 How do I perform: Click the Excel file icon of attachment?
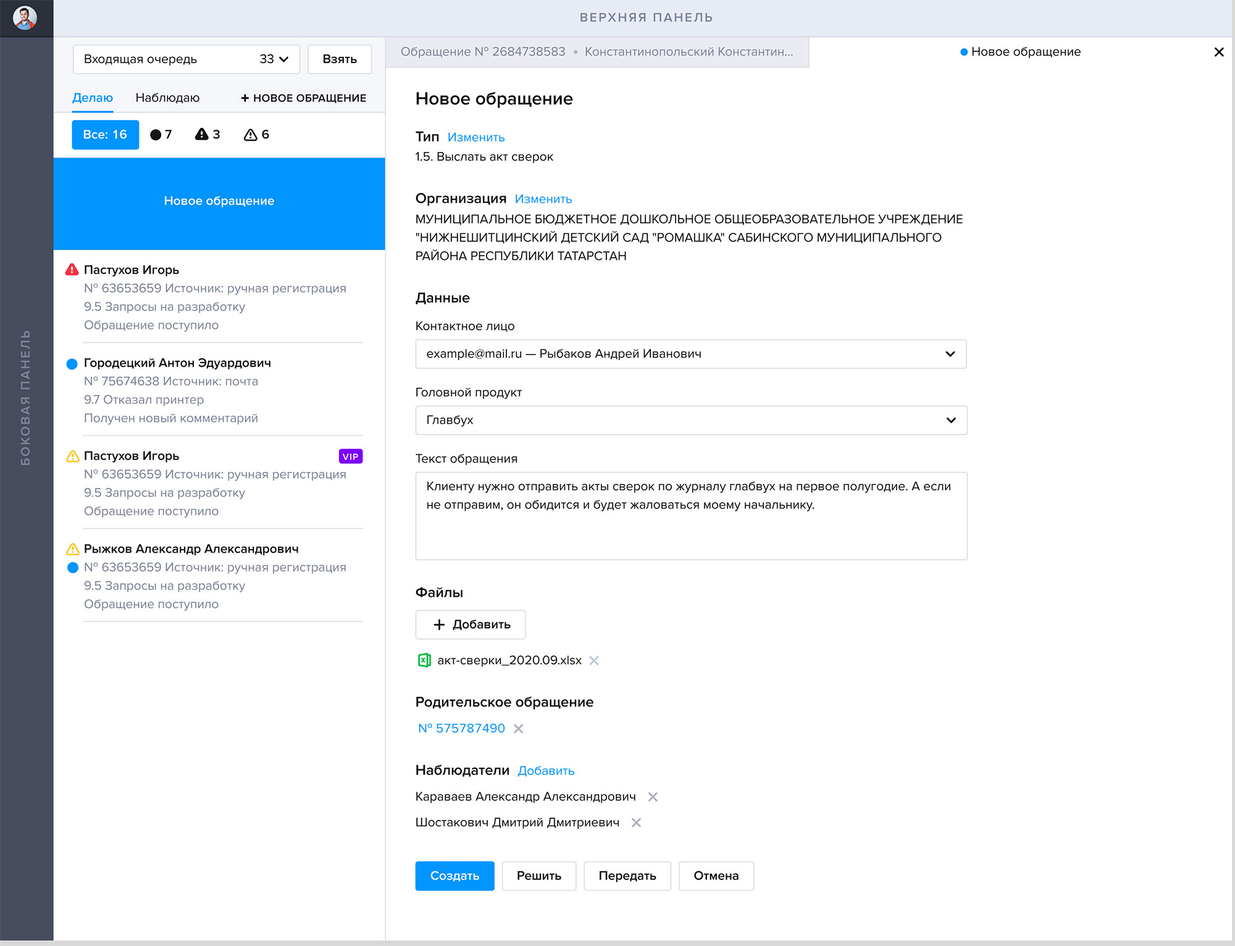click(x=424, y=660)
